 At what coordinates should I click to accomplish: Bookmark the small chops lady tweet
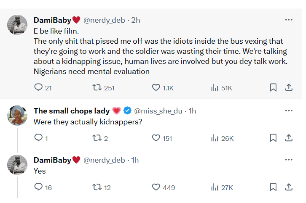273,137
